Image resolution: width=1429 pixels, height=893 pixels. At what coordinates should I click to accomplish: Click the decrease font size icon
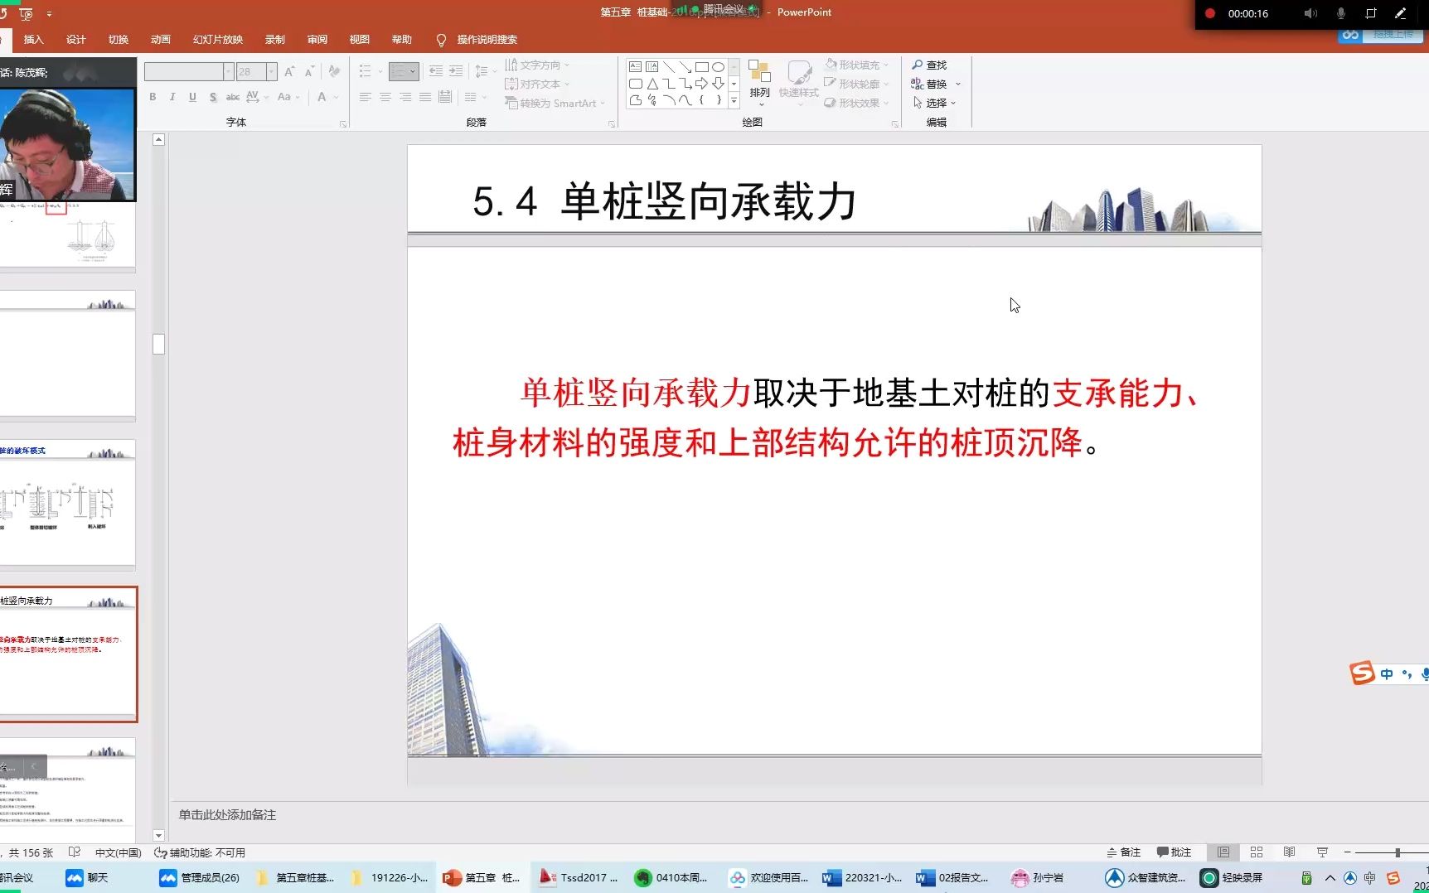309,71
